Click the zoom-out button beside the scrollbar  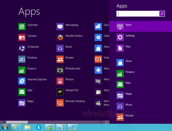(x=107, y=122)
